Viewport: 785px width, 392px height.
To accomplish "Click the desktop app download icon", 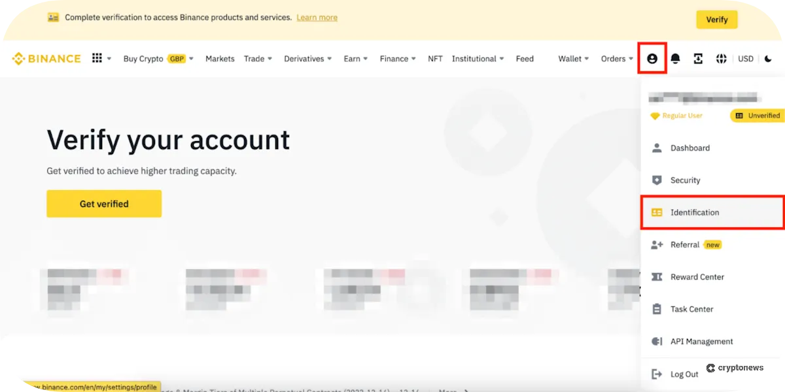I will (698, 58).
